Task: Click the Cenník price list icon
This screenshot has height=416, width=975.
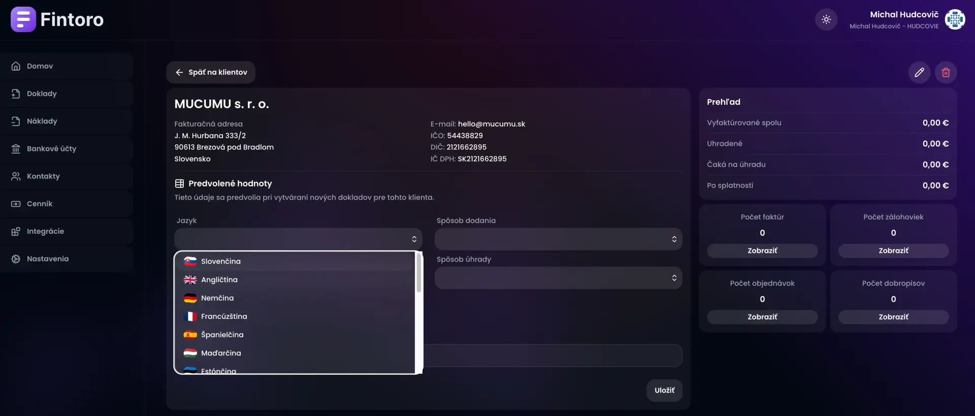Action: pos(16,204)
